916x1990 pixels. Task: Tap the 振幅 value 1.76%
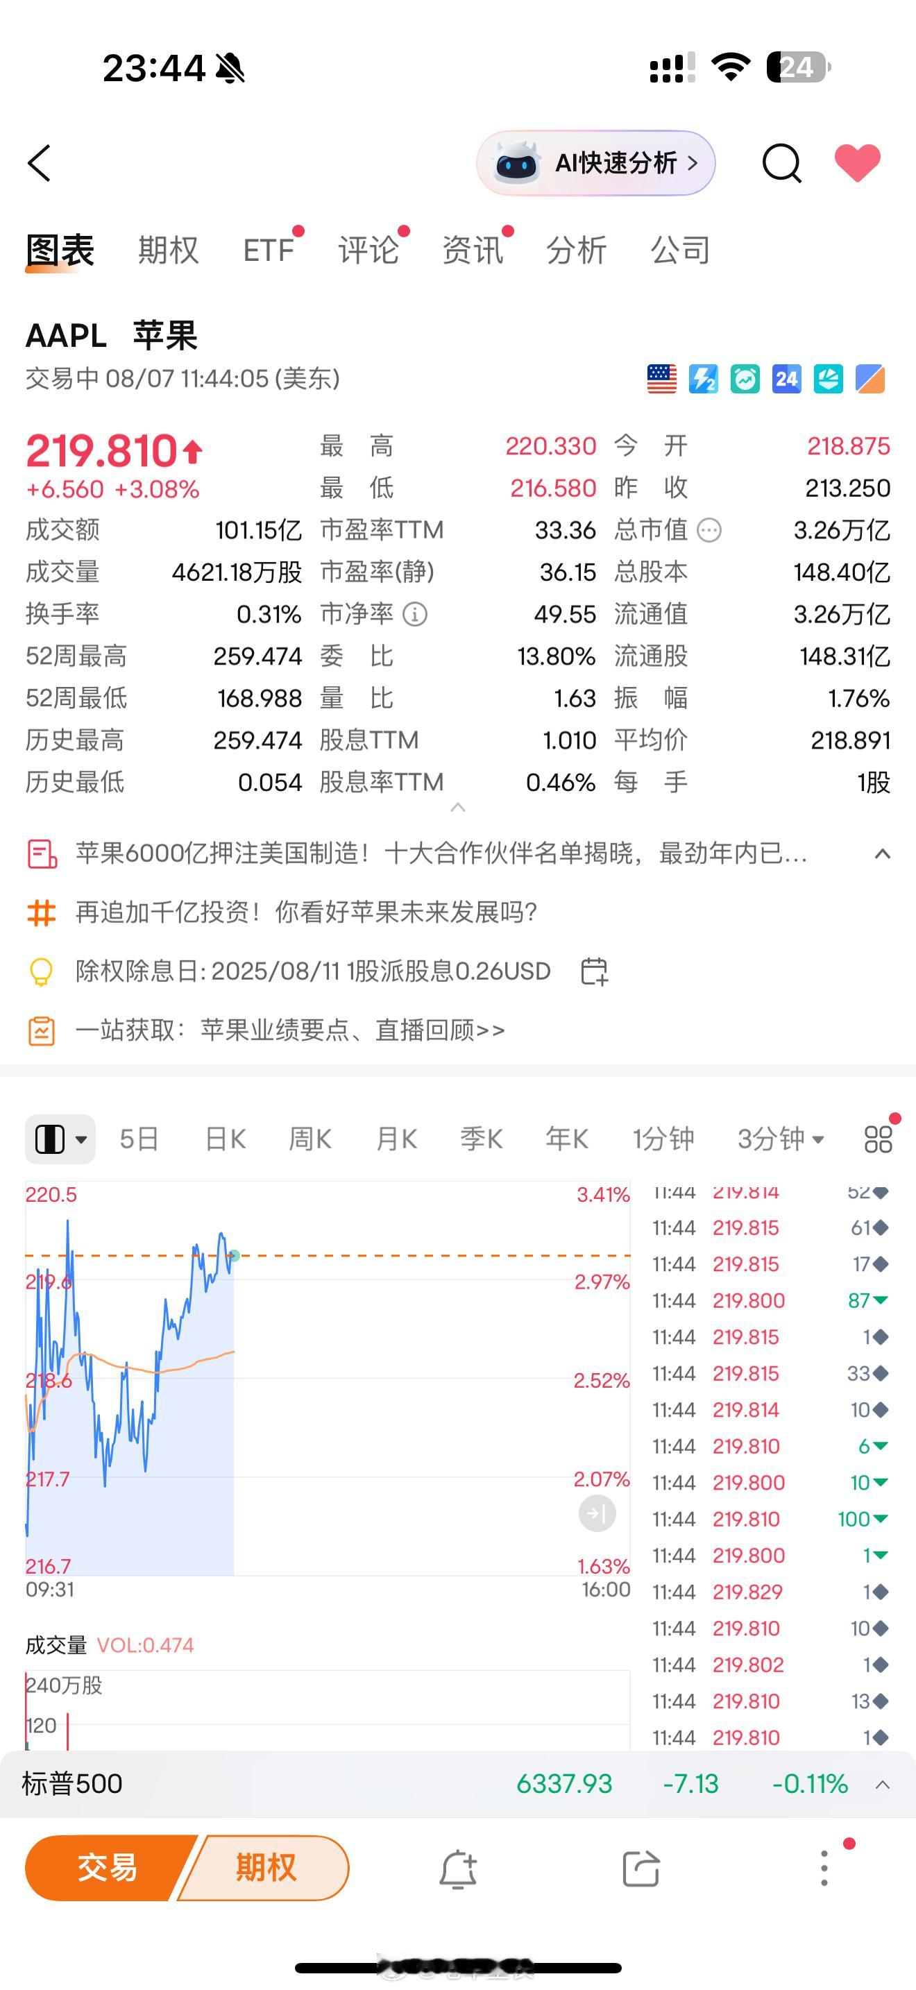(859, 698)
